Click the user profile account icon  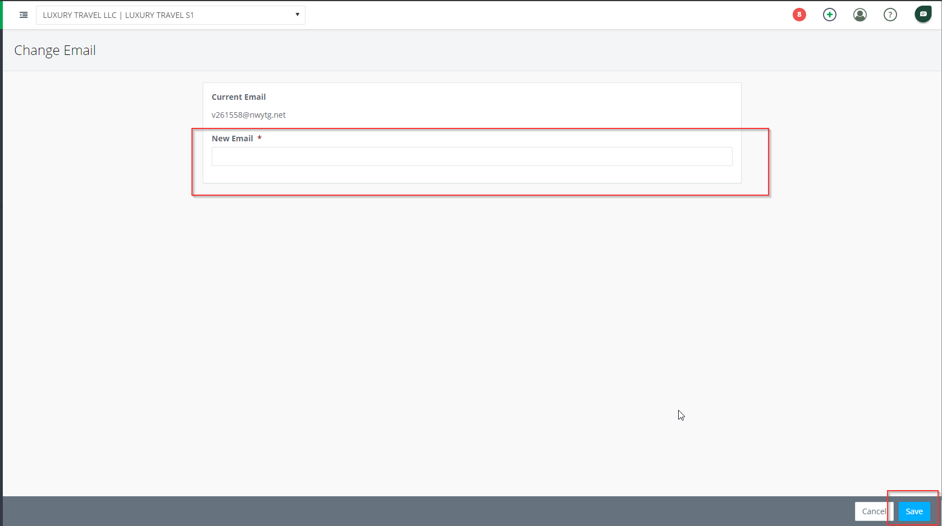[859, 15]
